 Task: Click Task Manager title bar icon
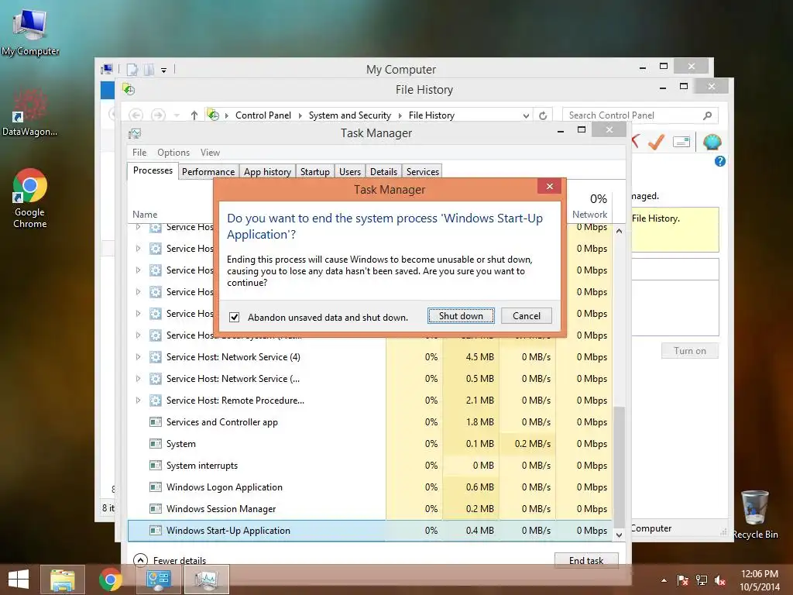coord(135,133)
